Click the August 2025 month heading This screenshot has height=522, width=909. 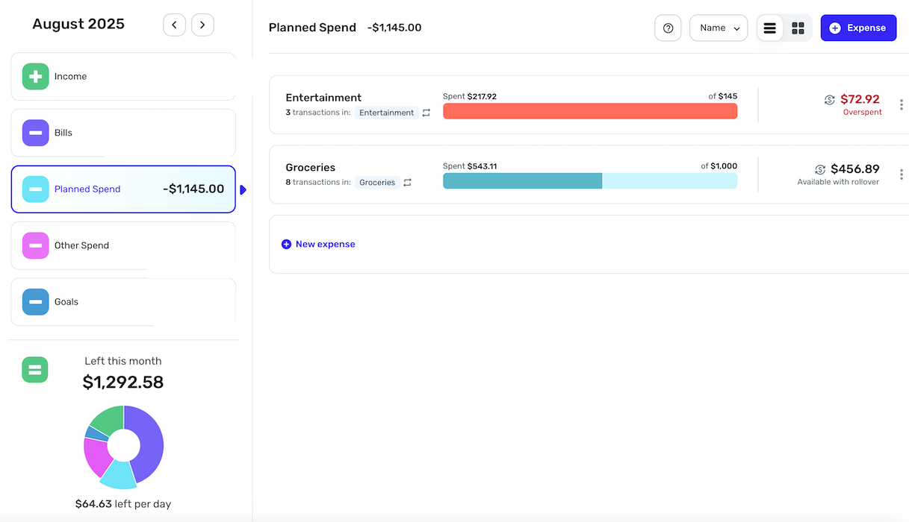coord(78,24)
